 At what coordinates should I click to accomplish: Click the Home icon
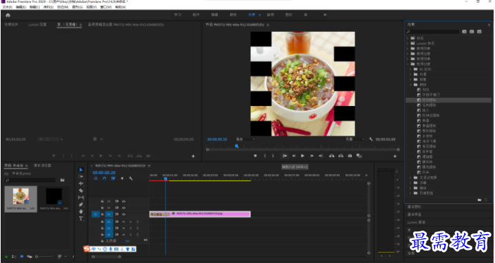point(8,15)
